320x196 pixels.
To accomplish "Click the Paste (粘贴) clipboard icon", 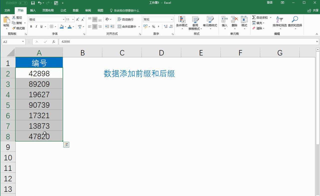I will pos(6,20).
